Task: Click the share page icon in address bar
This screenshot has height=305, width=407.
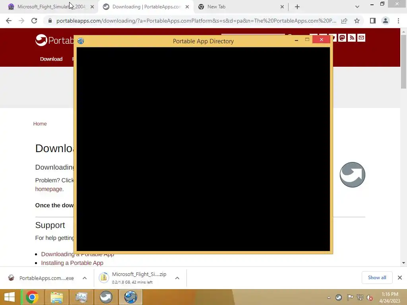Action: click(344, 21)
